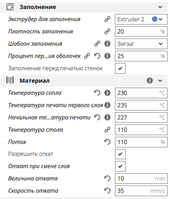
Task: Click the blue extruder color dot
Action: (155, 19)
